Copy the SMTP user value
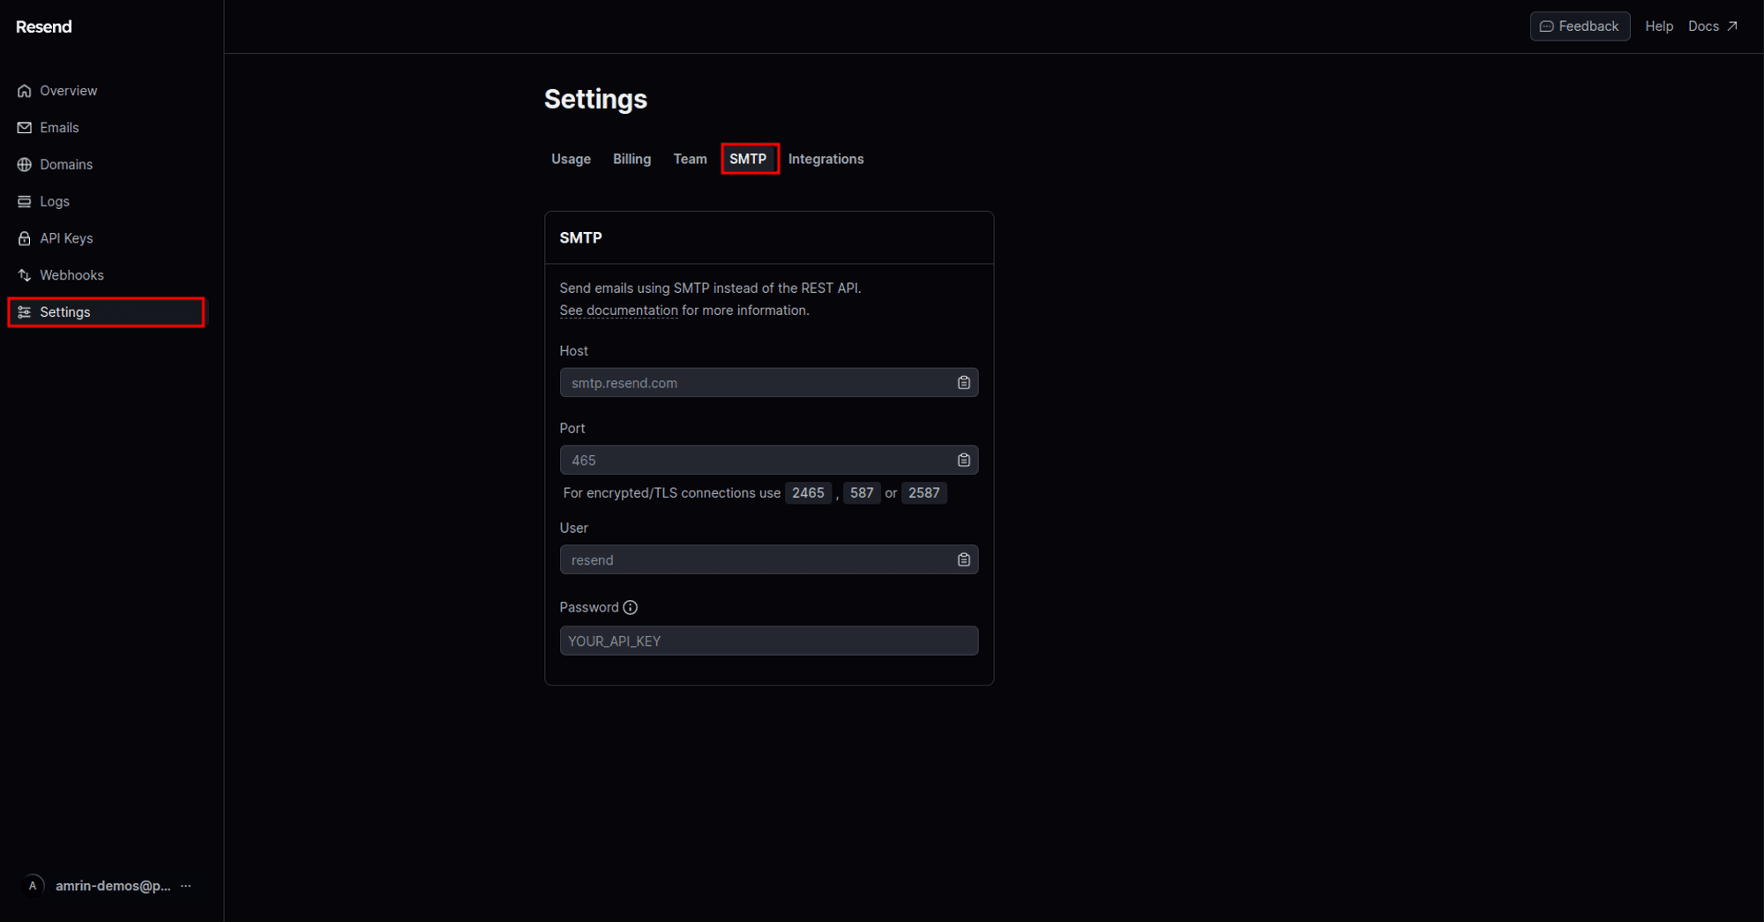Screen dimensions: 1764x922 click(963, 558)
